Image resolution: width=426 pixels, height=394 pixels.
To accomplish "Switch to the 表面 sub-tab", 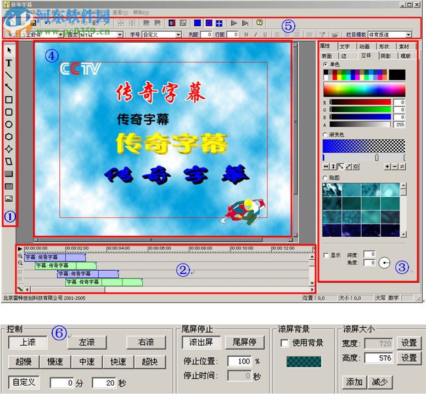I will coord(327,56).
